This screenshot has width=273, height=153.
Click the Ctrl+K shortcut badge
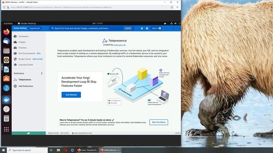tap(128, 28)
